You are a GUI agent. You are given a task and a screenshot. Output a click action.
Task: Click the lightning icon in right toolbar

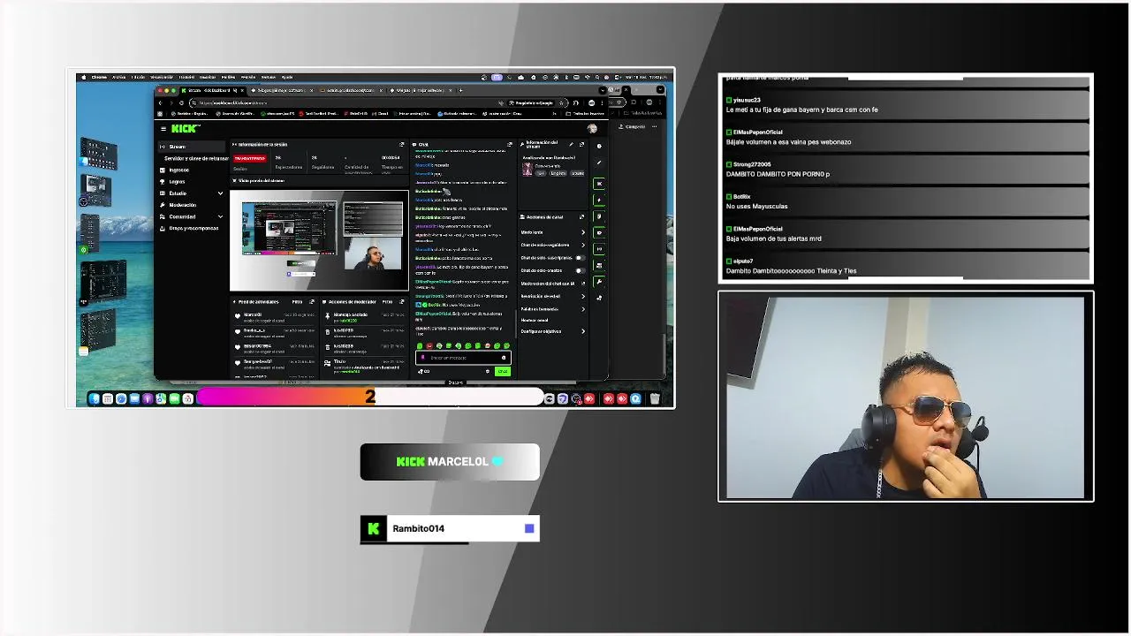coord(599,200)
